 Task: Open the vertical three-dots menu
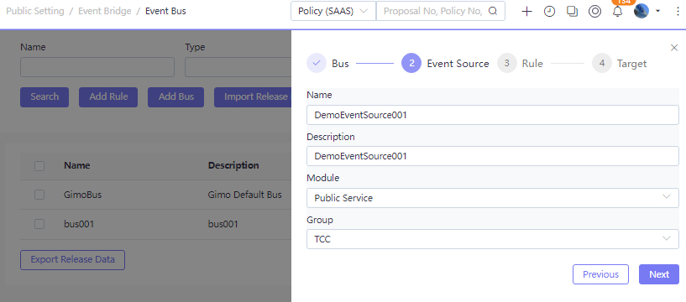[678, 12]
